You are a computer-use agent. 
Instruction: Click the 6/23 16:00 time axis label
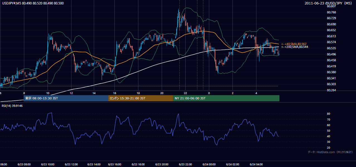pos(115,164)
